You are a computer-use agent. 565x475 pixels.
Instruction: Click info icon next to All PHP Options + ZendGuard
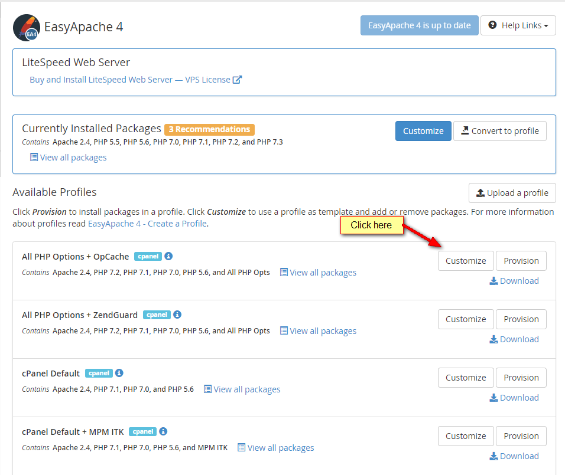[x=177, y=314]
